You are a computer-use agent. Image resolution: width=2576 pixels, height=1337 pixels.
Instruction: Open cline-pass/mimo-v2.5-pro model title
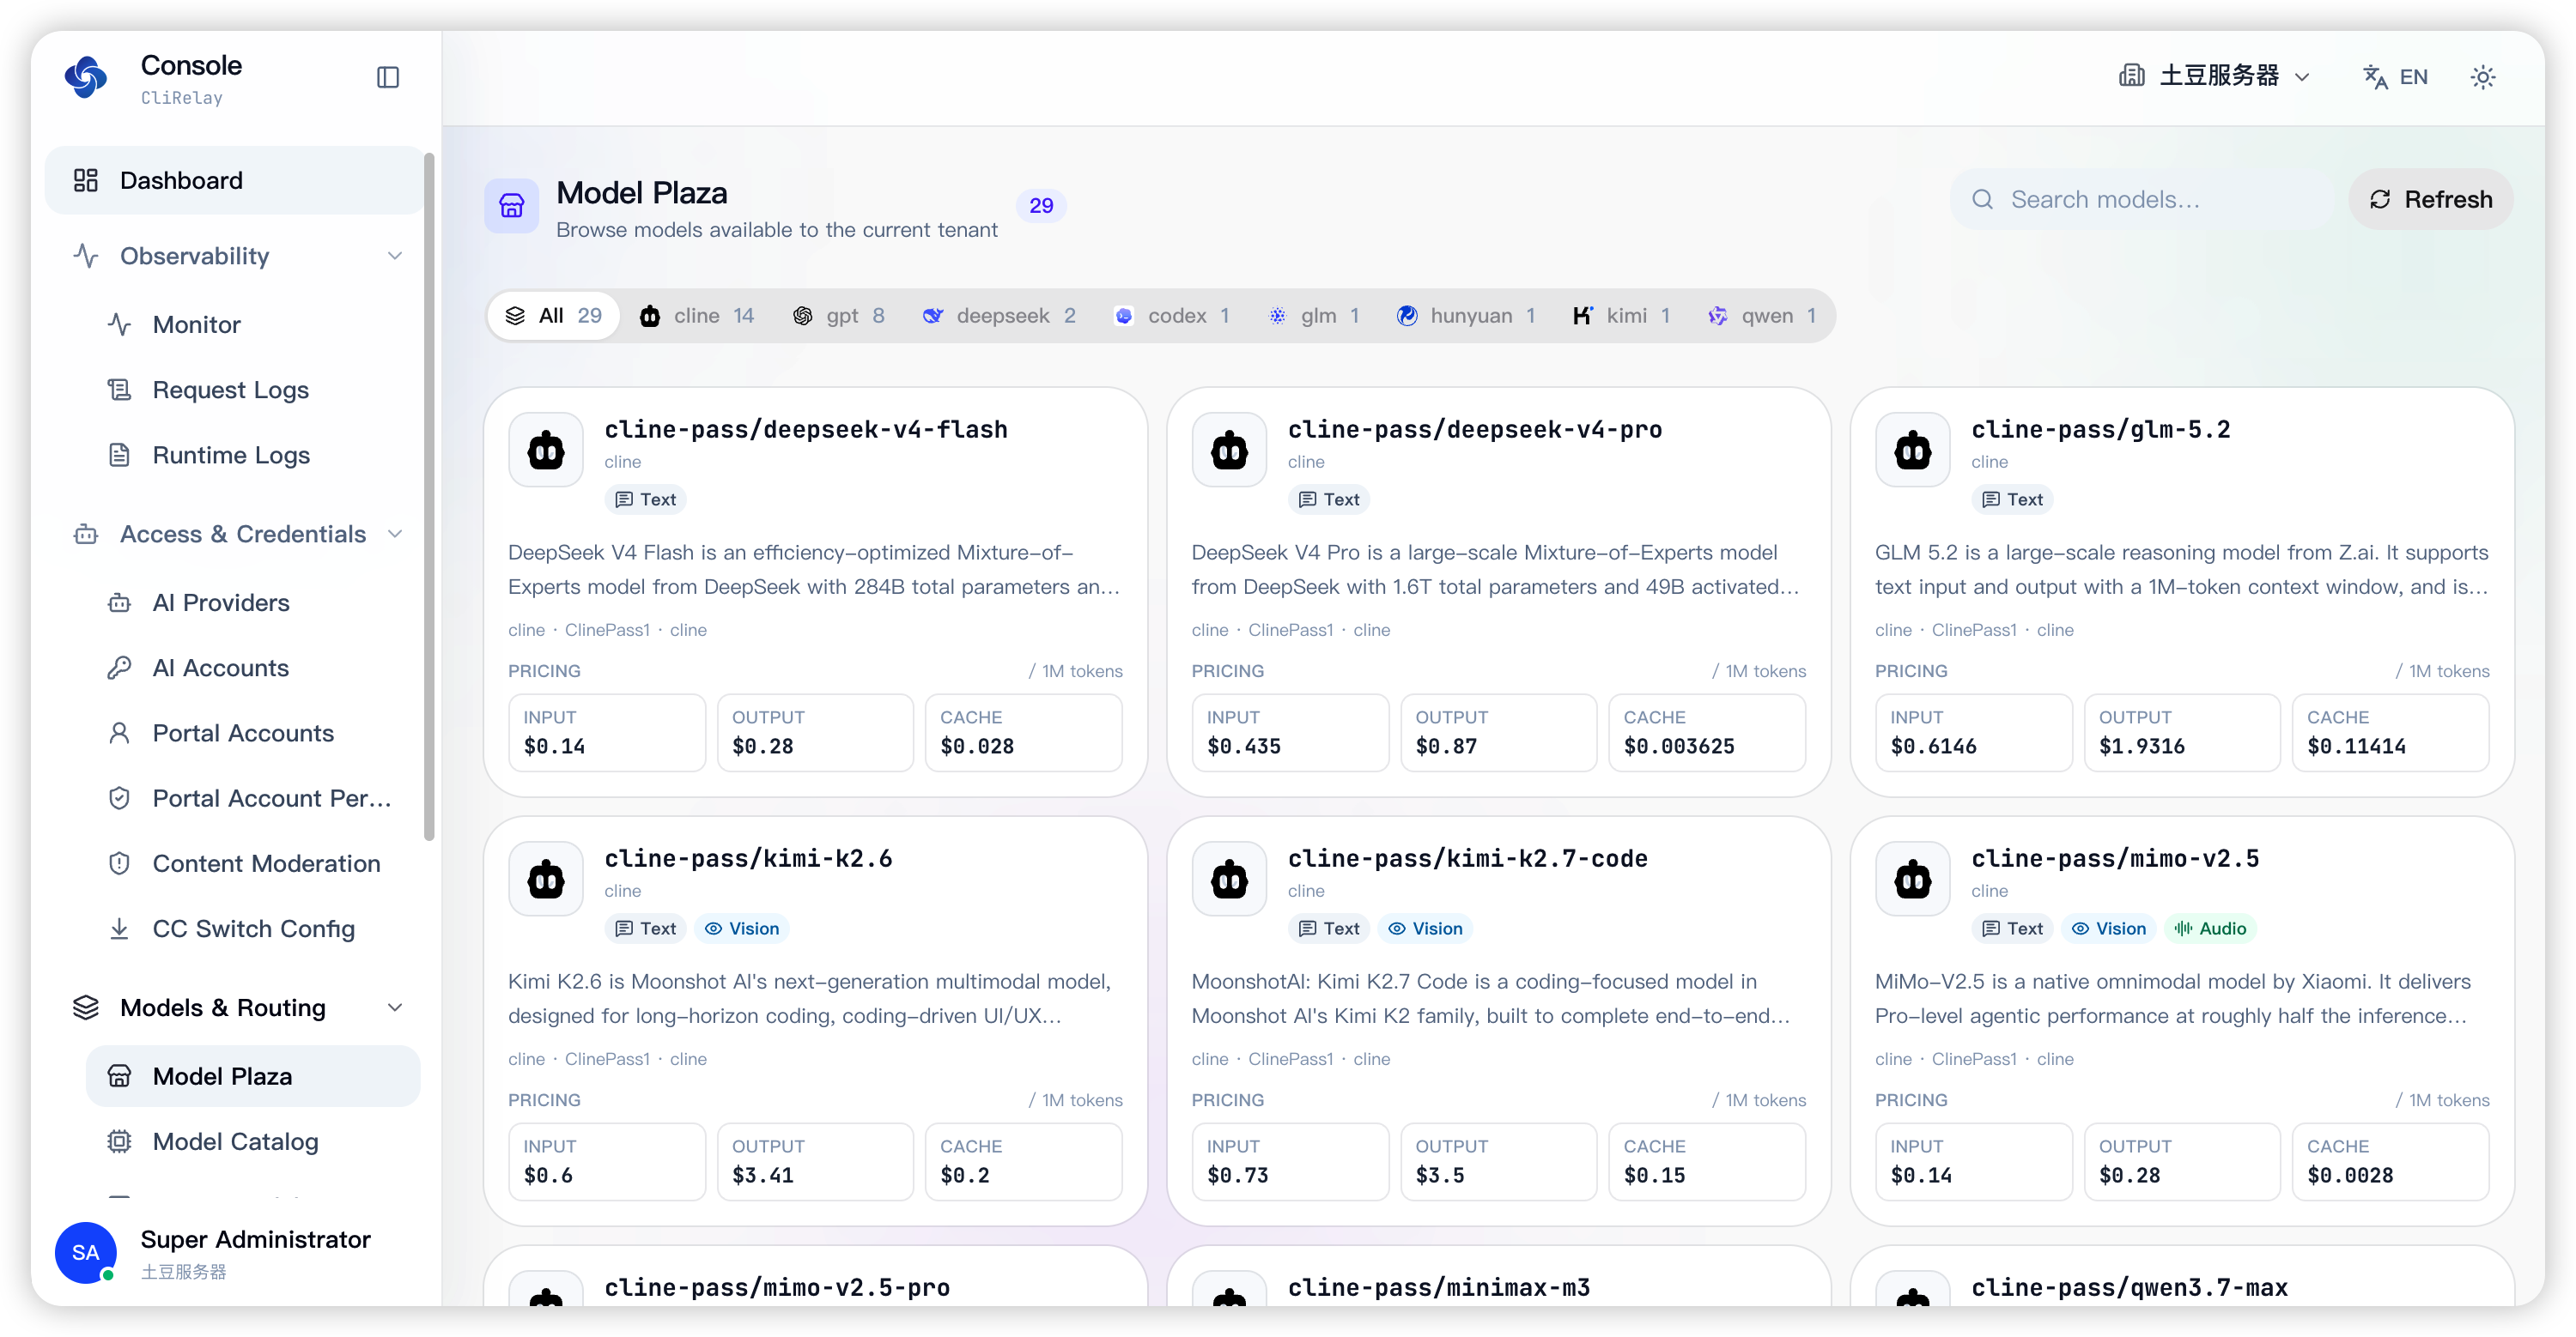[777, 1287]
